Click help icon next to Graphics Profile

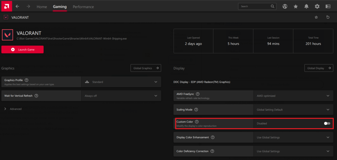26,80
